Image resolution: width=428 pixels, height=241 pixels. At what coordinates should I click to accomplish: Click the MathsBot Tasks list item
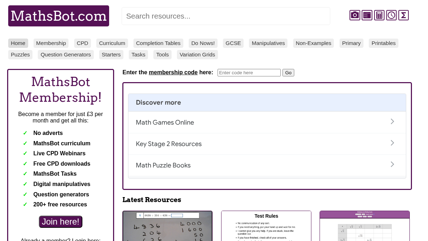(55, 174)
